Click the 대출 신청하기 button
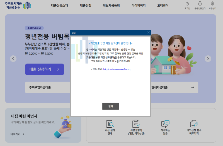223x146 pixels. coord(45,69)
